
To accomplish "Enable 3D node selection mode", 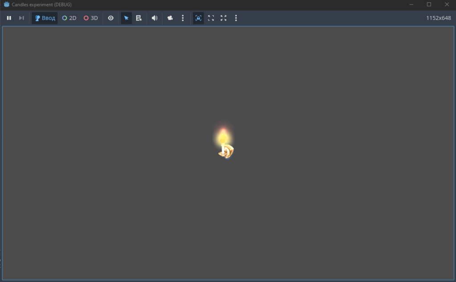I will coord(91,18).
